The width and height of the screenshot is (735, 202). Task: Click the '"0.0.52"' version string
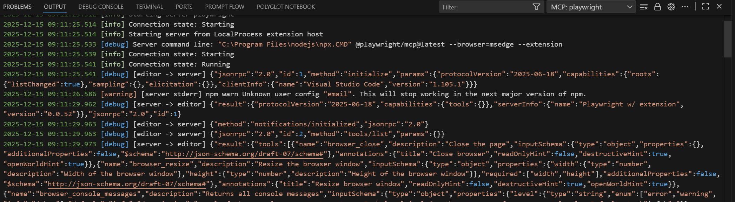coord(60,114)
